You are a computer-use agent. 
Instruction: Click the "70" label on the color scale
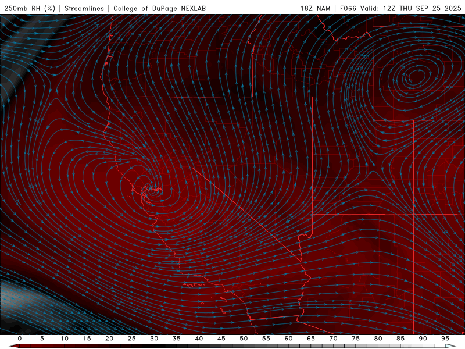pos(333,339)
